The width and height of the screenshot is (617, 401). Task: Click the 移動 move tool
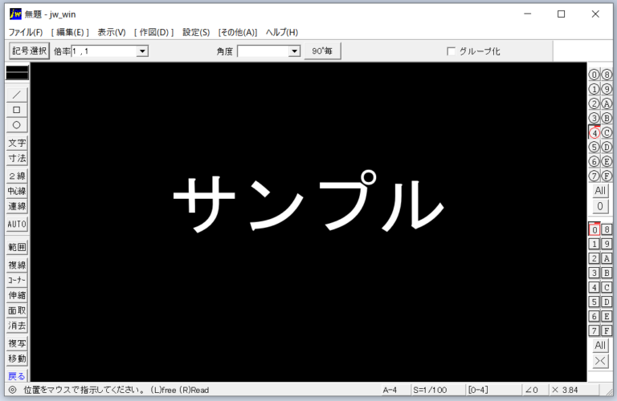17,358
